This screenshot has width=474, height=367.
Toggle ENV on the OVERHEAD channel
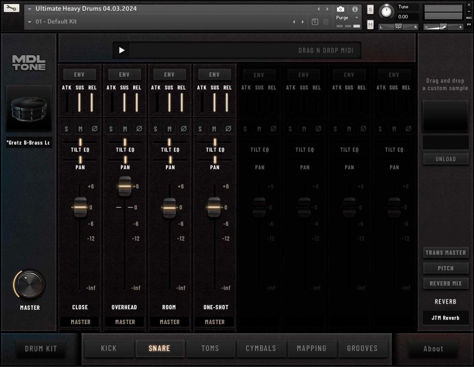pyautogui.click(x=124, y=74)
